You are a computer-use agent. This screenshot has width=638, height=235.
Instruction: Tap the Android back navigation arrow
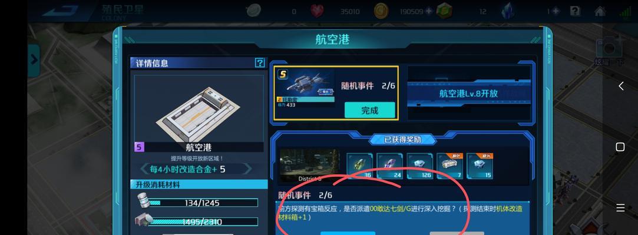[x=621, y=86]
